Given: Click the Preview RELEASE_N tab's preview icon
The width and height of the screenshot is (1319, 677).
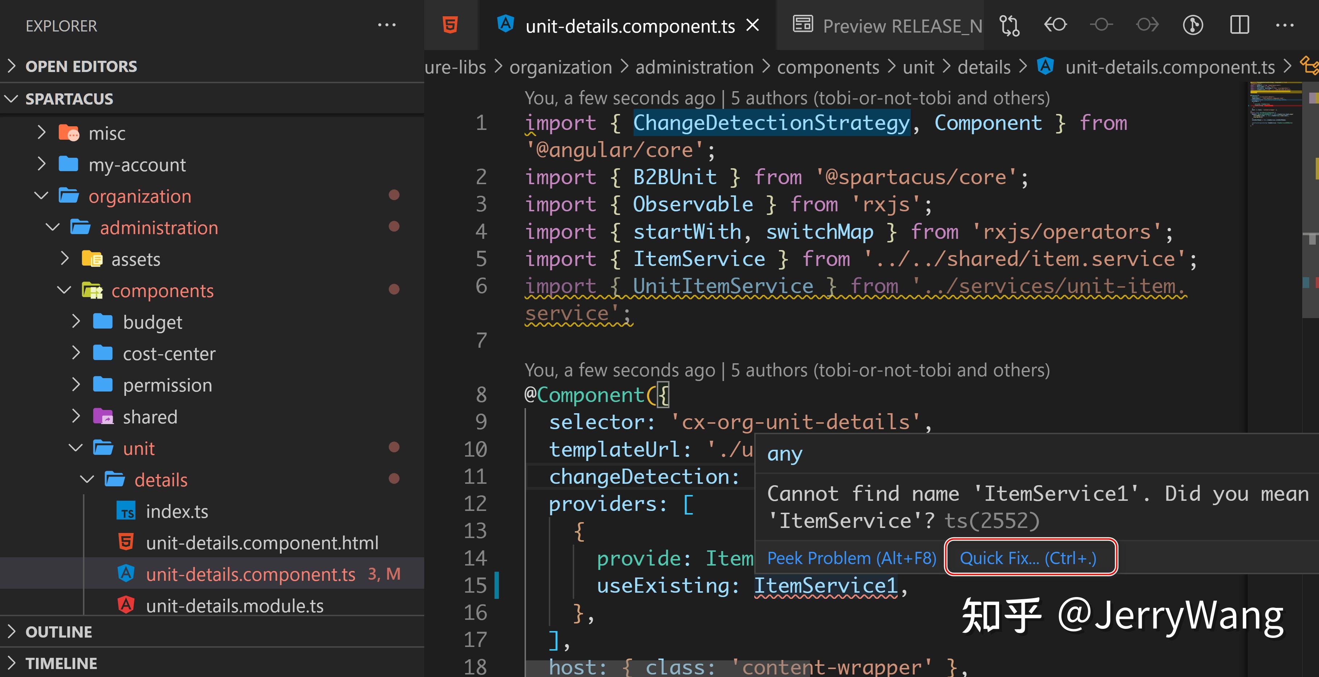Looking at the screenshot, I should 803,24.
